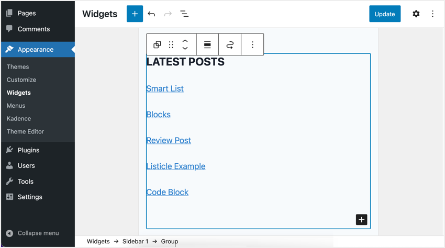Open the Menus submenu item

click(16, 106)
